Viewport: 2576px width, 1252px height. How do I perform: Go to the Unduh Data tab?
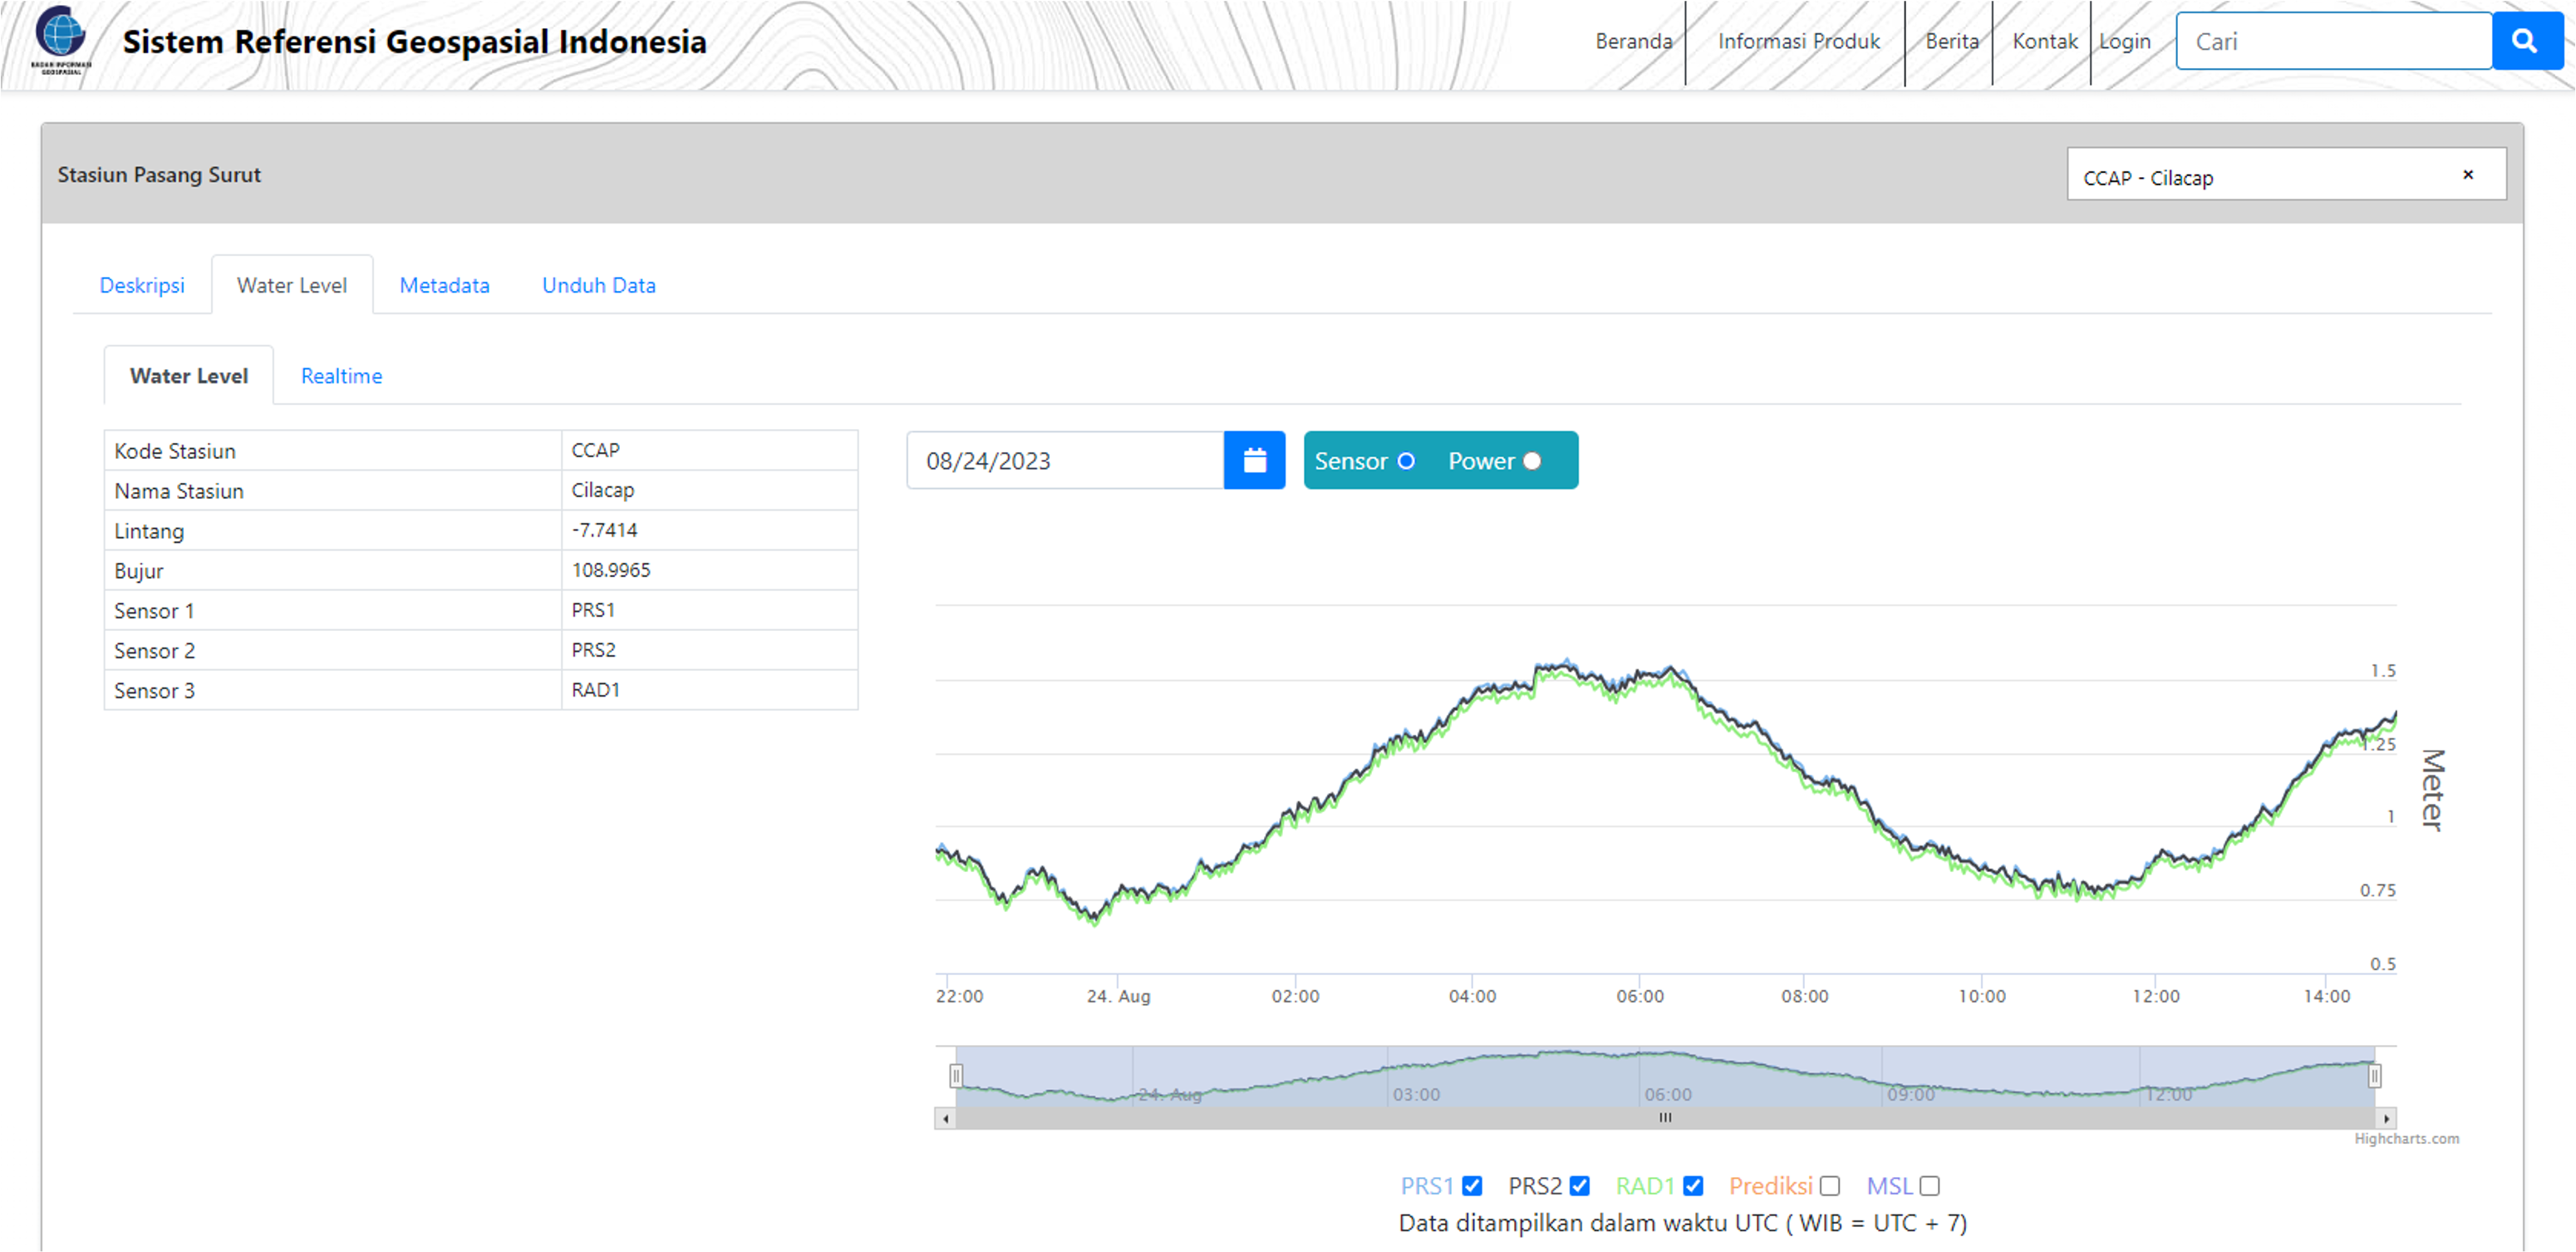[x=598, y=285]
